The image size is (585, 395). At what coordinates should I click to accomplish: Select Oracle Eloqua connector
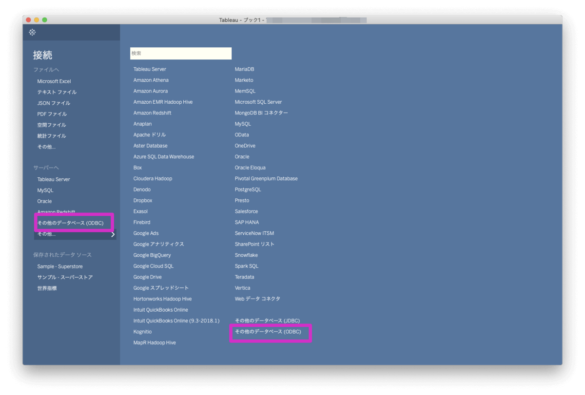tap(250, 168)
